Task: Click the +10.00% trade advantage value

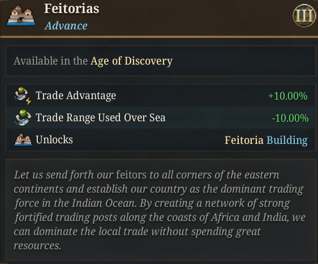Action: [x=288, y=96]
